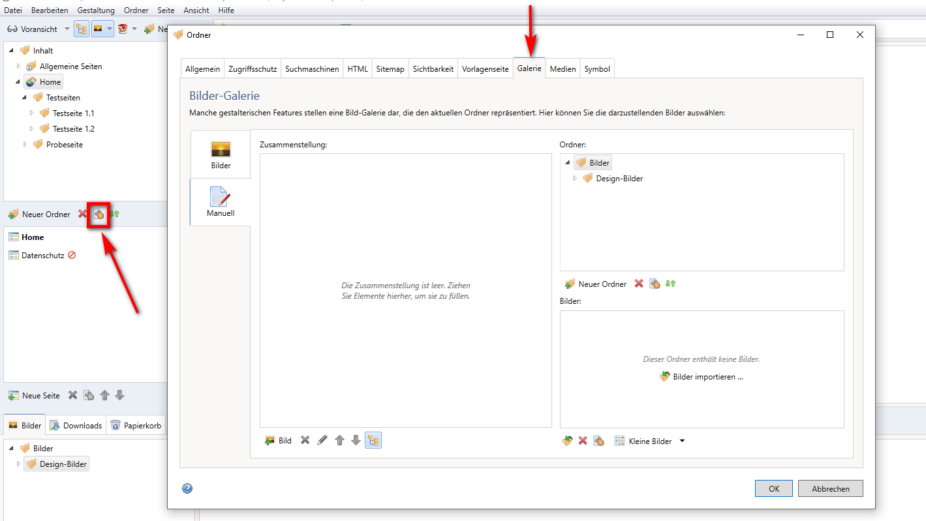Open the Downloads tab in bottom panel

pyautogui.click(x=76, y=426)
